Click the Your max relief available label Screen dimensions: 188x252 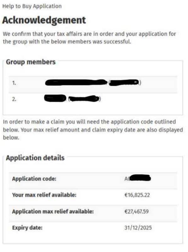click(x=44, y=195)
